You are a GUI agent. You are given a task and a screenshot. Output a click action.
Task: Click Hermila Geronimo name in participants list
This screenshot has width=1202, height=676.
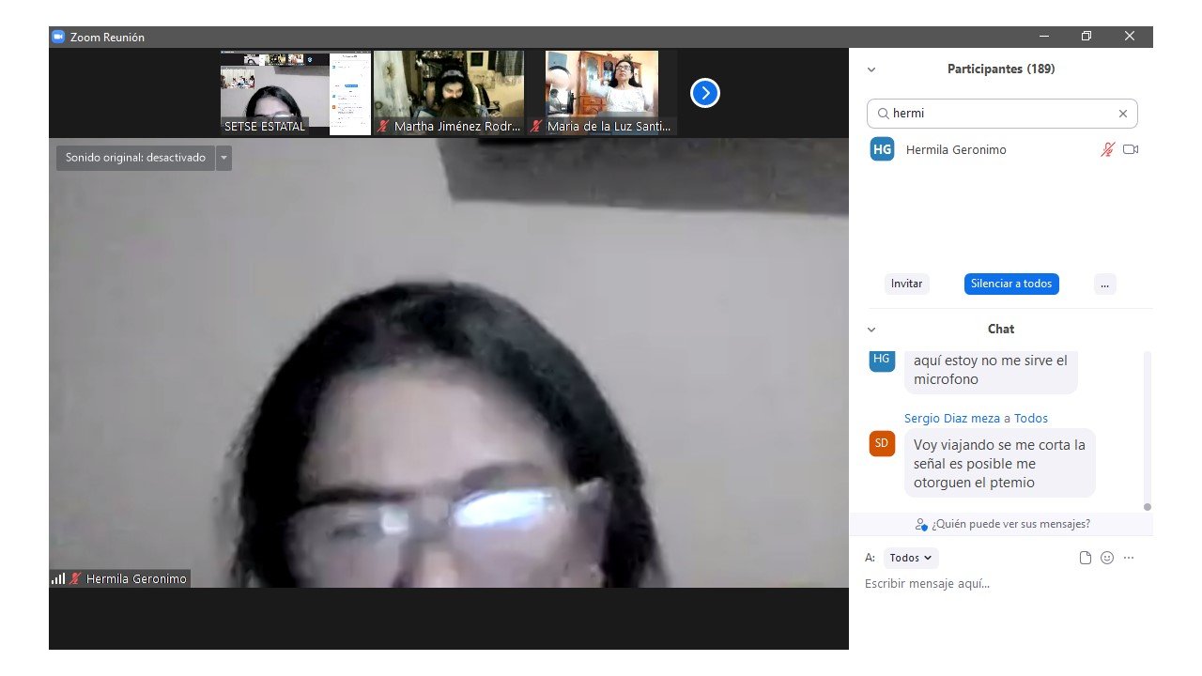tap(956, 150)
